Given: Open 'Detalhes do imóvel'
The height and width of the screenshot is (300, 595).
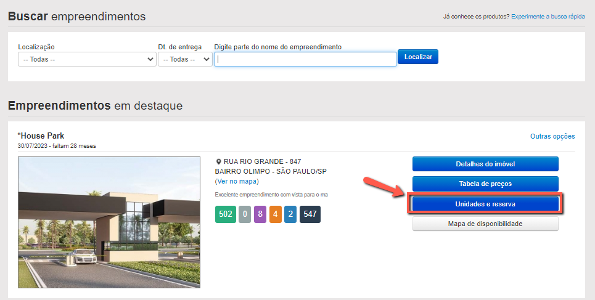Looking at the screenshot, I should click(485, 164).
